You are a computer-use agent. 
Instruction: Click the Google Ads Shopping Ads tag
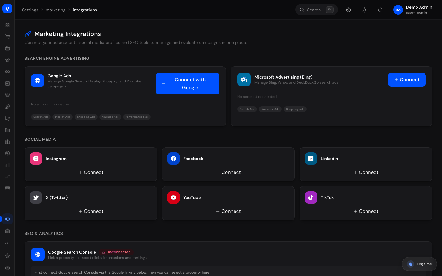click(x=86, y=117)
